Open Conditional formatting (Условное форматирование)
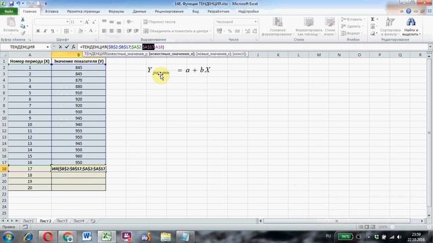Screen dimensions: 433x243 (x=277, y=26)
